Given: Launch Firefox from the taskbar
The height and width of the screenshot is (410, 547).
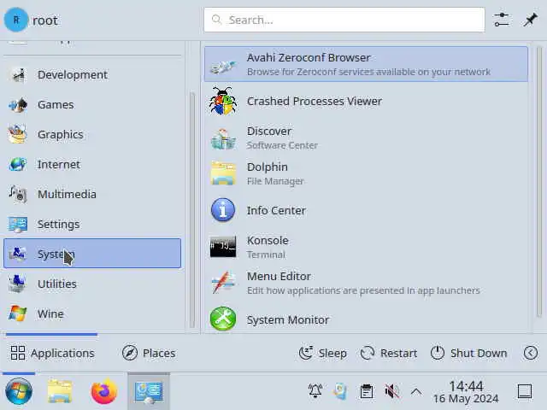Looking at the screenshot, I should click(104, 391).
